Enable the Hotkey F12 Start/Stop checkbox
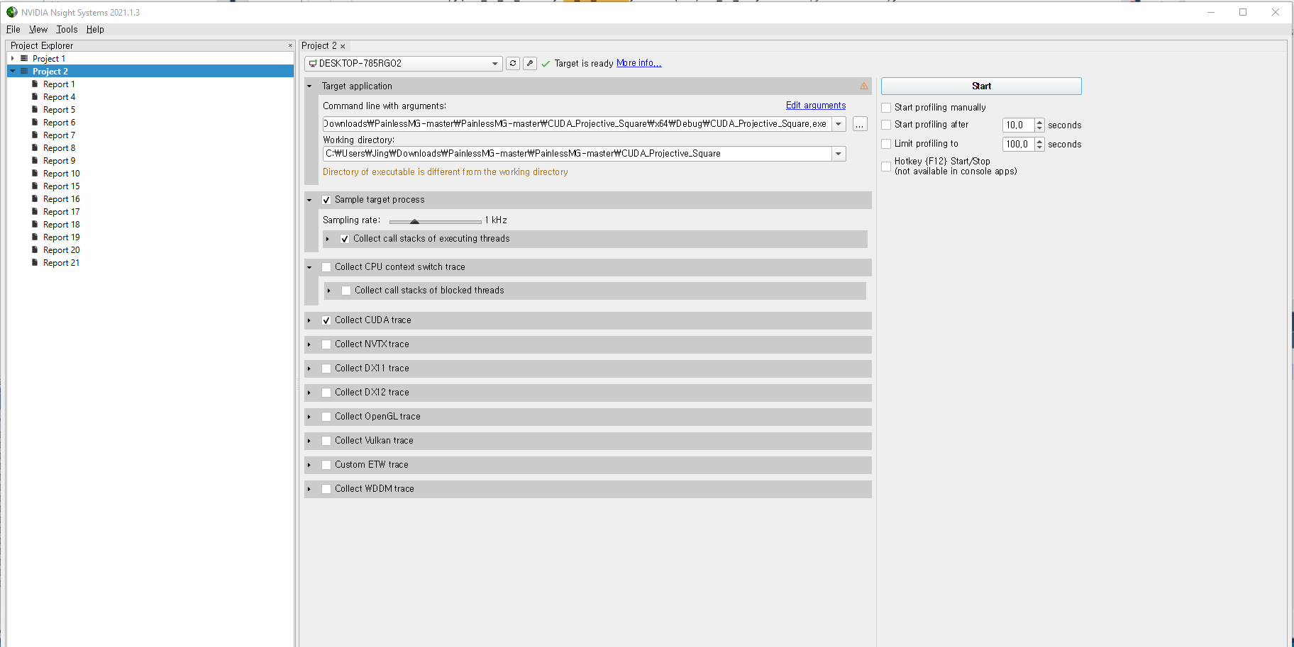The width and height of the screenshot is (1294, 647). (886, 167)
